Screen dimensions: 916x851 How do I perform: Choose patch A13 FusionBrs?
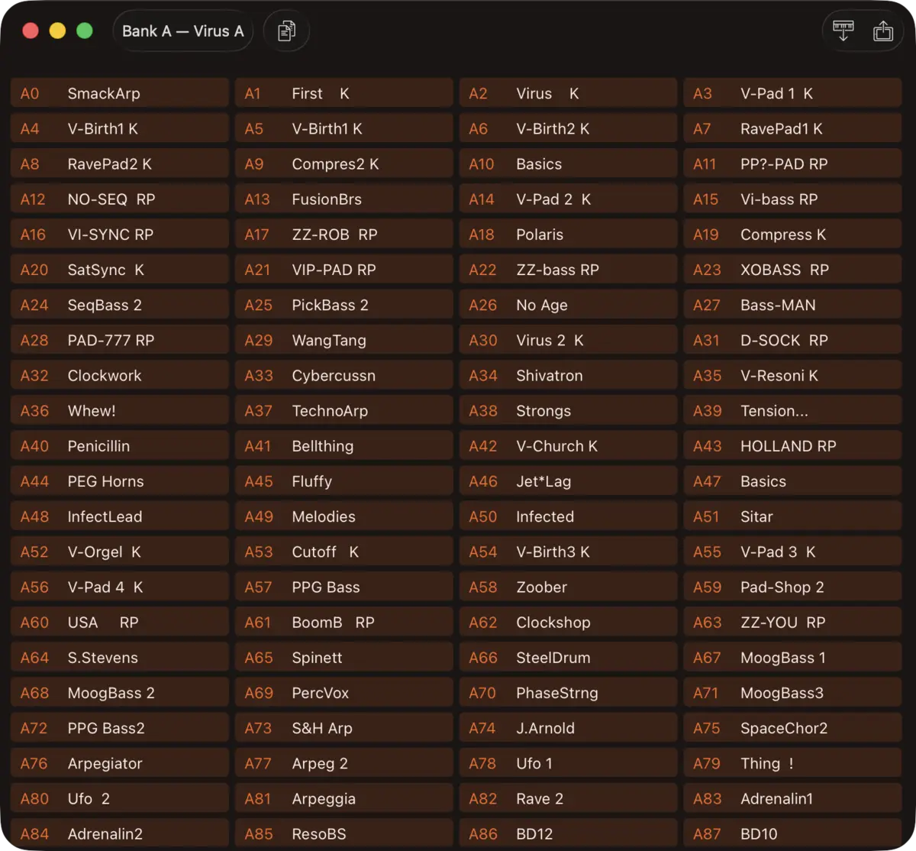click(x=344, y=199)
